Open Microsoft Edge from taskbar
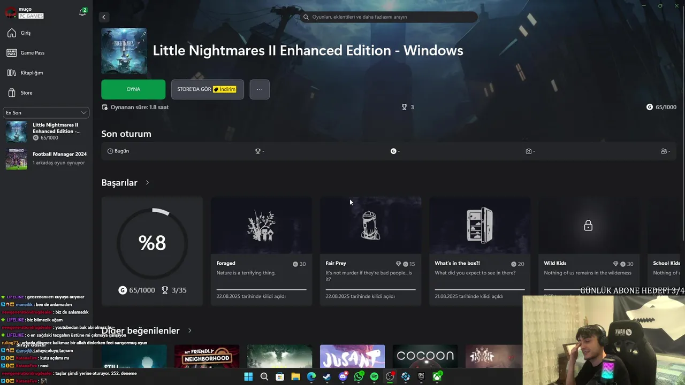Viewport: 685px width, 385px height. coord(311,377)
